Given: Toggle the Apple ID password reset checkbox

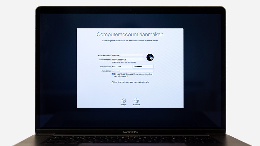Looking at the screenshot, I should [113, 74].
